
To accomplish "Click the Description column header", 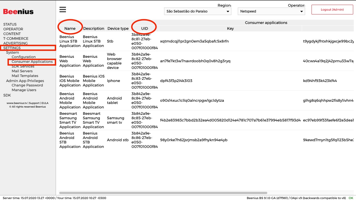I will tap(94, 29).
